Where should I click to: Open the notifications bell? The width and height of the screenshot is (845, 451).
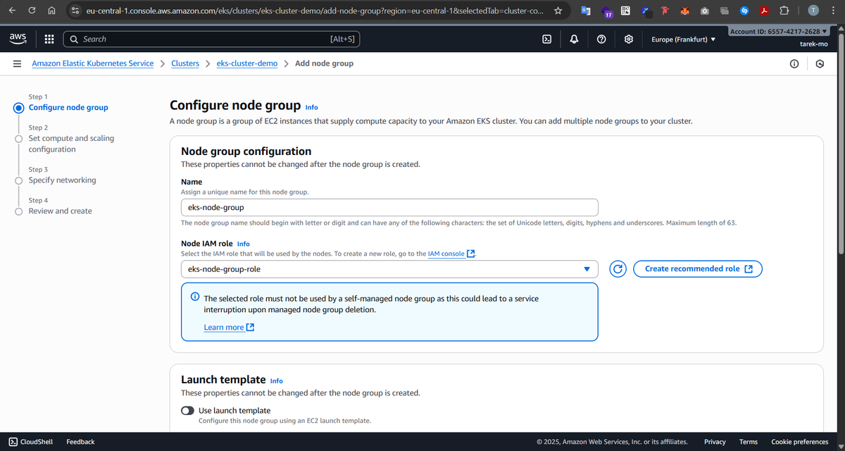[574, 39]
